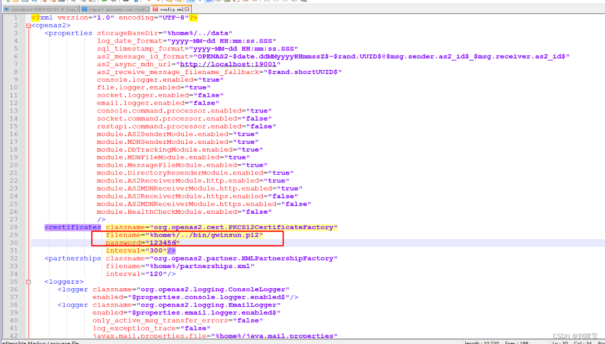Click line number 9 in the margin
This screenshot has height=344, width=605.
coord(16,79)
